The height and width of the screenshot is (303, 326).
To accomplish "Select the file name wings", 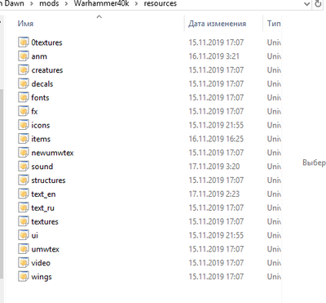I will click(42, 277).
